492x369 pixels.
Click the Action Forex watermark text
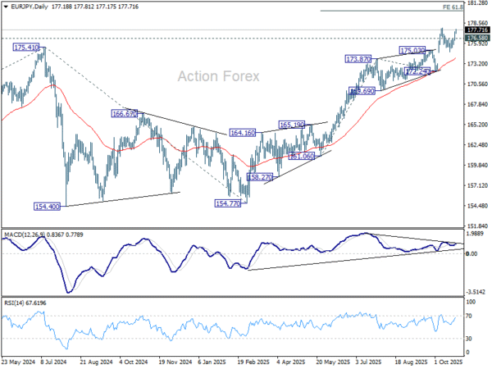[219, 76]
